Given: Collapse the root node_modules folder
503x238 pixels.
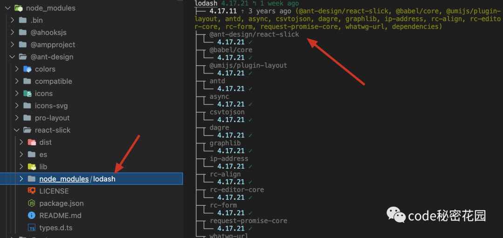Looking at the screenshot, I should (x=8, y=8).
